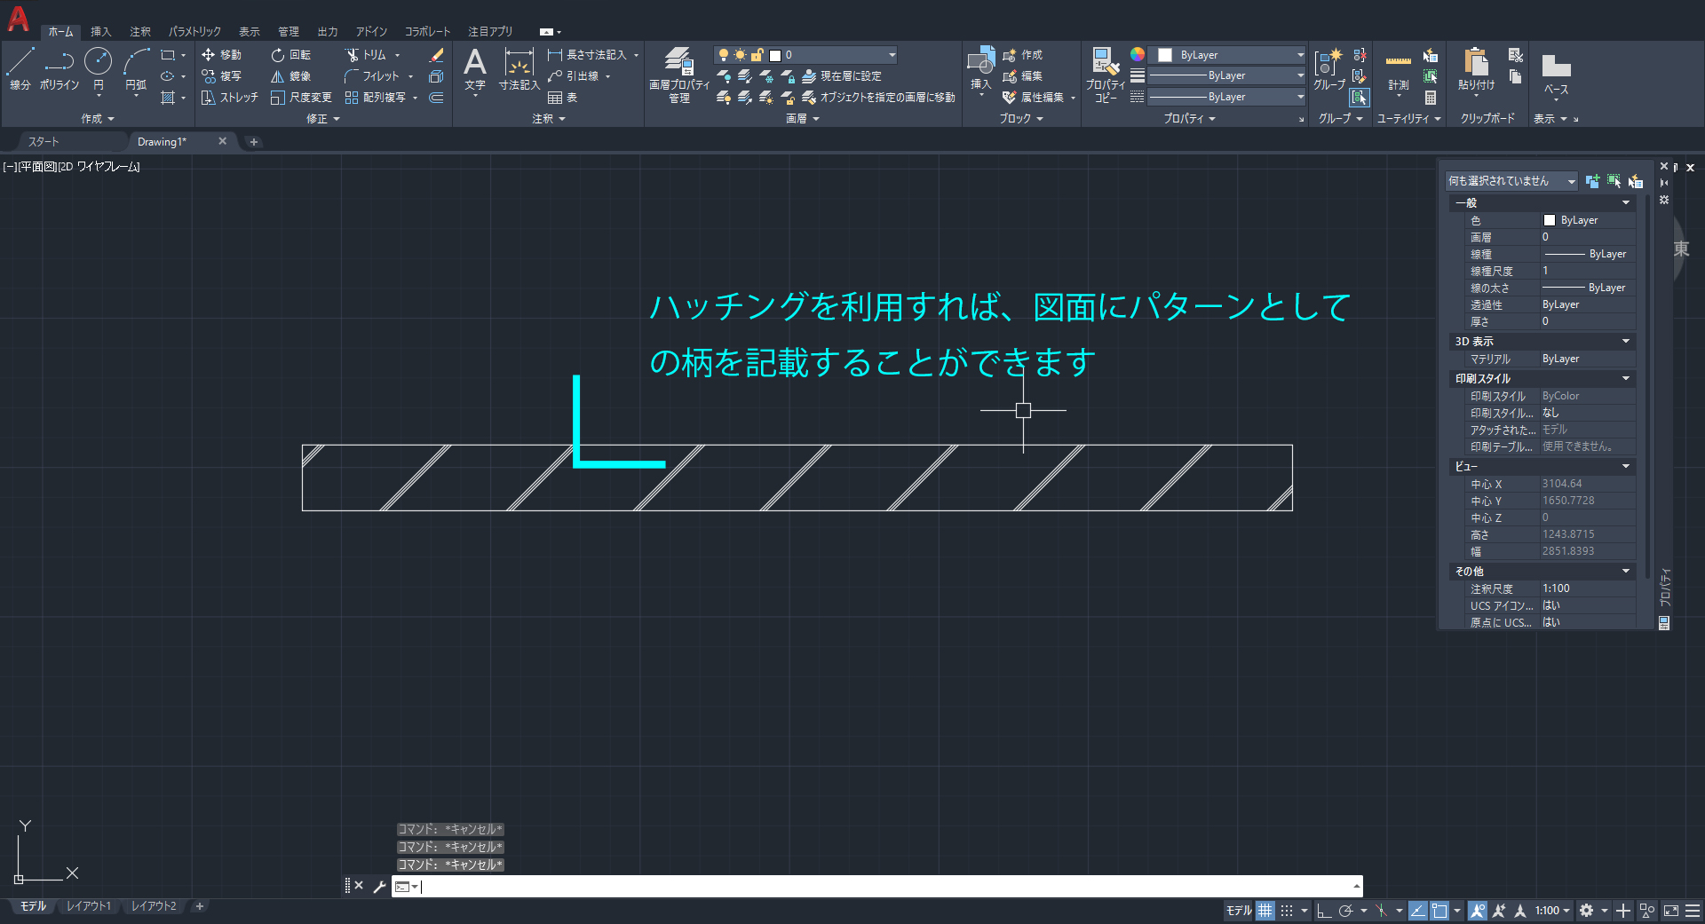The width and height of the screenshot is (1705, 924).
Task: Click 現在層に設定 button
Action: click(842, 76)
